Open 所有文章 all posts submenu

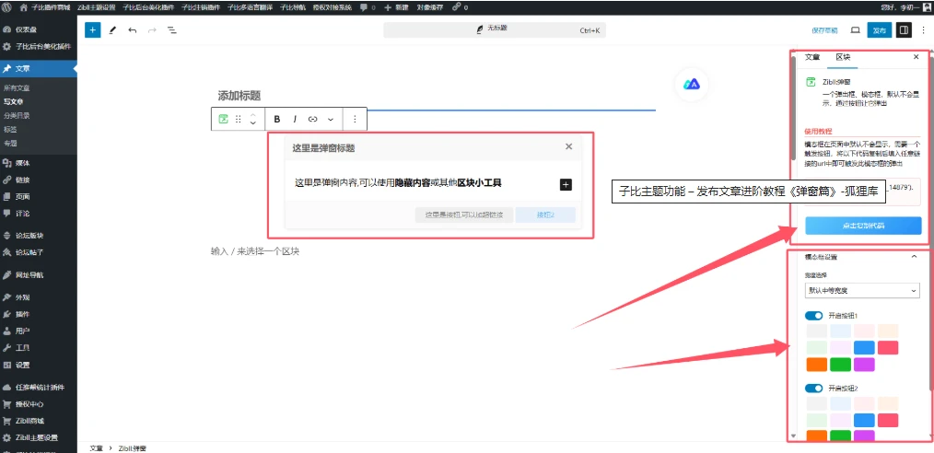17,88
